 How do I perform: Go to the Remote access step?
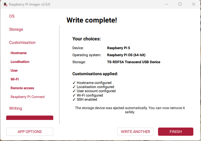pos(22,88)
